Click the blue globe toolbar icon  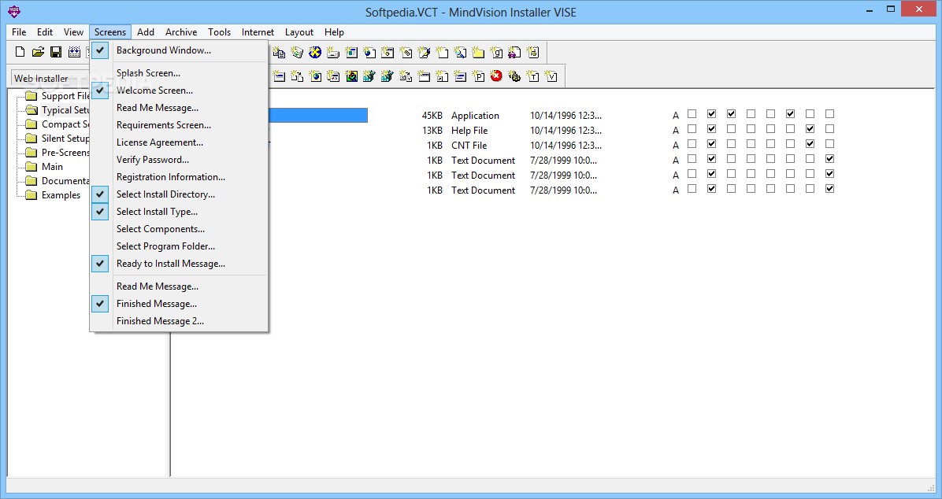click(x=315, y=52)
